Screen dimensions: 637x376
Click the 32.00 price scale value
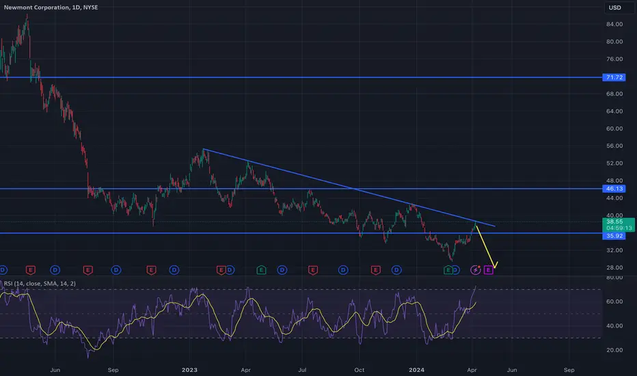pyautogui.click(x=614, y=250)
